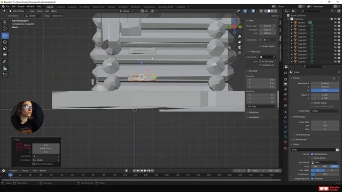Viewport: 342px width, 192px height.
Task: Open Select Box drag dropdown
Action: (x=58, y=16)
